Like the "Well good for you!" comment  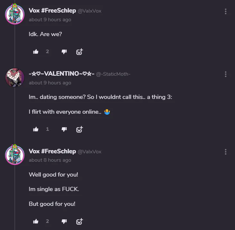pos(36,221)
